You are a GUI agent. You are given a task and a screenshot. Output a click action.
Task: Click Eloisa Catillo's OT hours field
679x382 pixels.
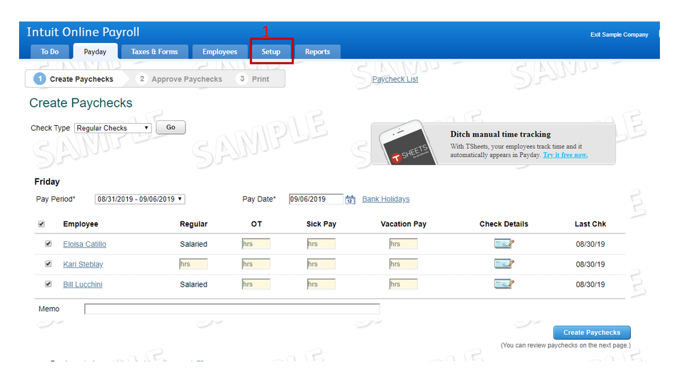coord(256,244)
